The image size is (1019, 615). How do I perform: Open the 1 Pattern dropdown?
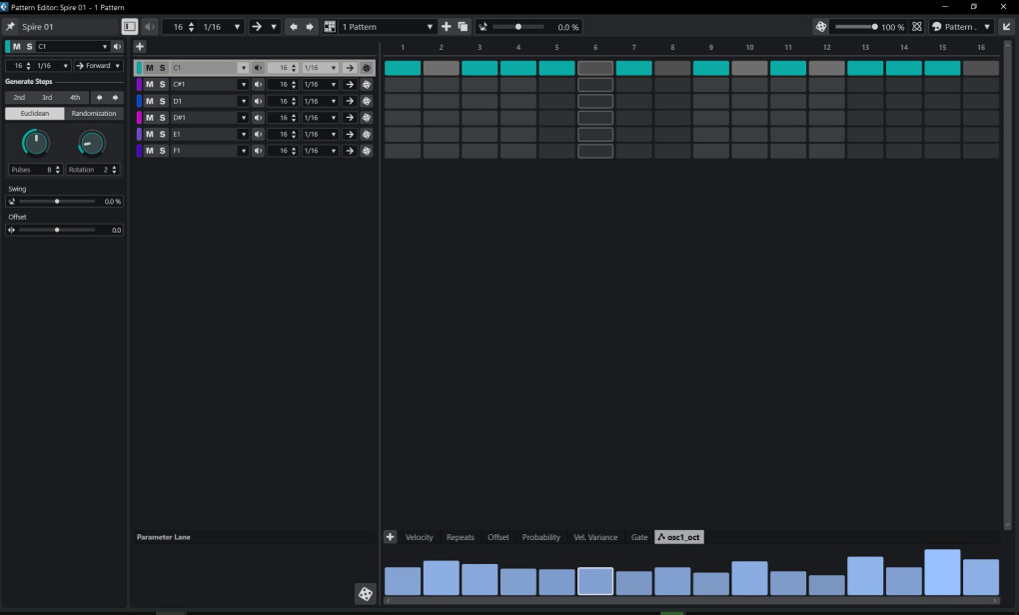388,27
